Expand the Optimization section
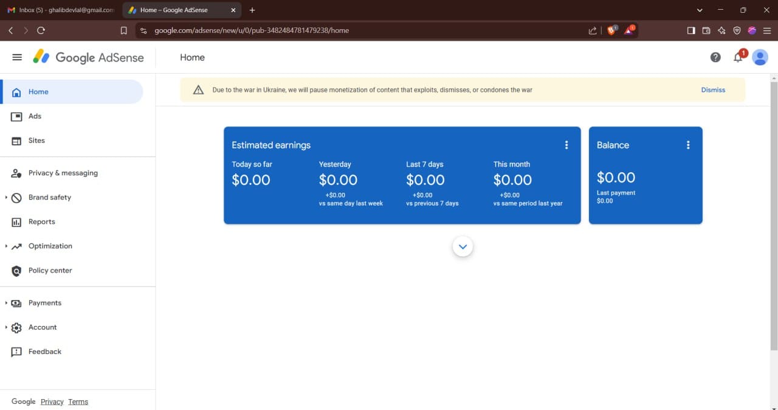This screenshot has height=410, width=778. click(7, 246)
